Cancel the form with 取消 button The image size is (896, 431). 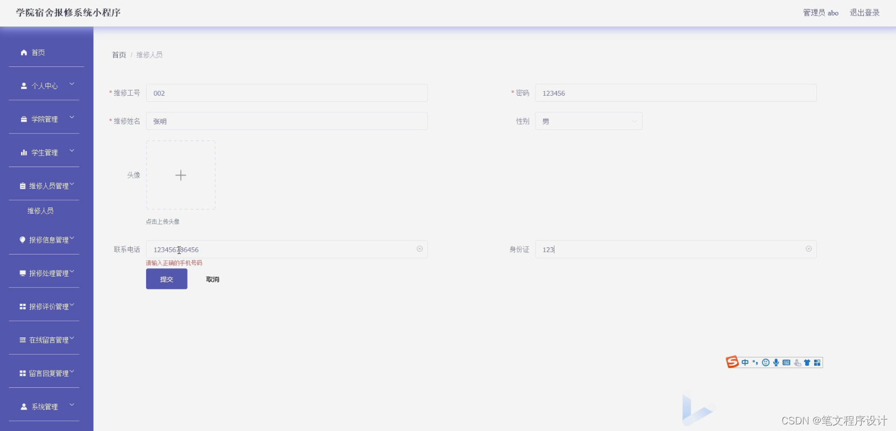[213, 279]
